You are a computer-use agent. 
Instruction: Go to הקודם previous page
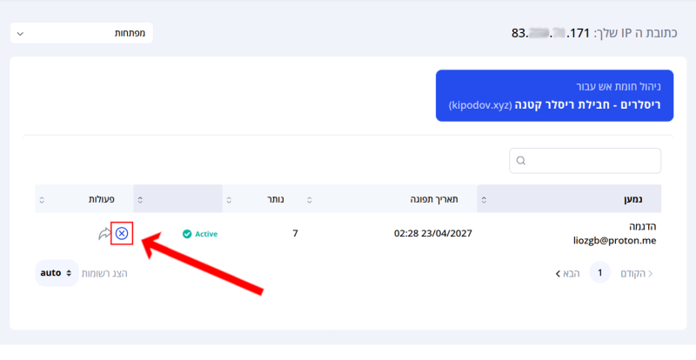[x=637, y=273]
